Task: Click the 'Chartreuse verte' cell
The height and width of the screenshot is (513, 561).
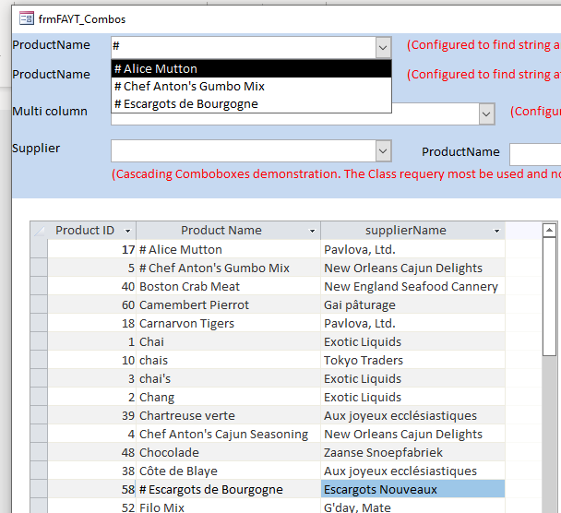Action: pos(228,415)
